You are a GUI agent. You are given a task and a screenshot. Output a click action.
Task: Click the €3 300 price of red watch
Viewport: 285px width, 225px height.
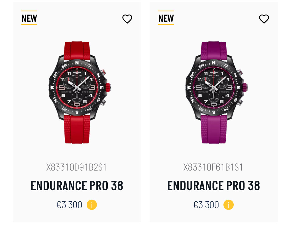[70, 205]
